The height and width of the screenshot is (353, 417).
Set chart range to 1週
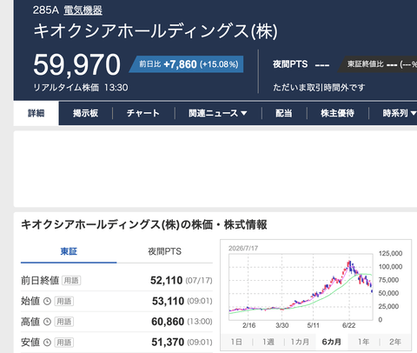point(268,342)
